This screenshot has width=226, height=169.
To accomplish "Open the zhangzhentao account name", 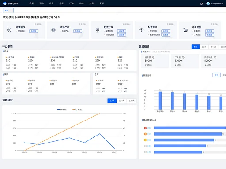I will click(217, 4).
